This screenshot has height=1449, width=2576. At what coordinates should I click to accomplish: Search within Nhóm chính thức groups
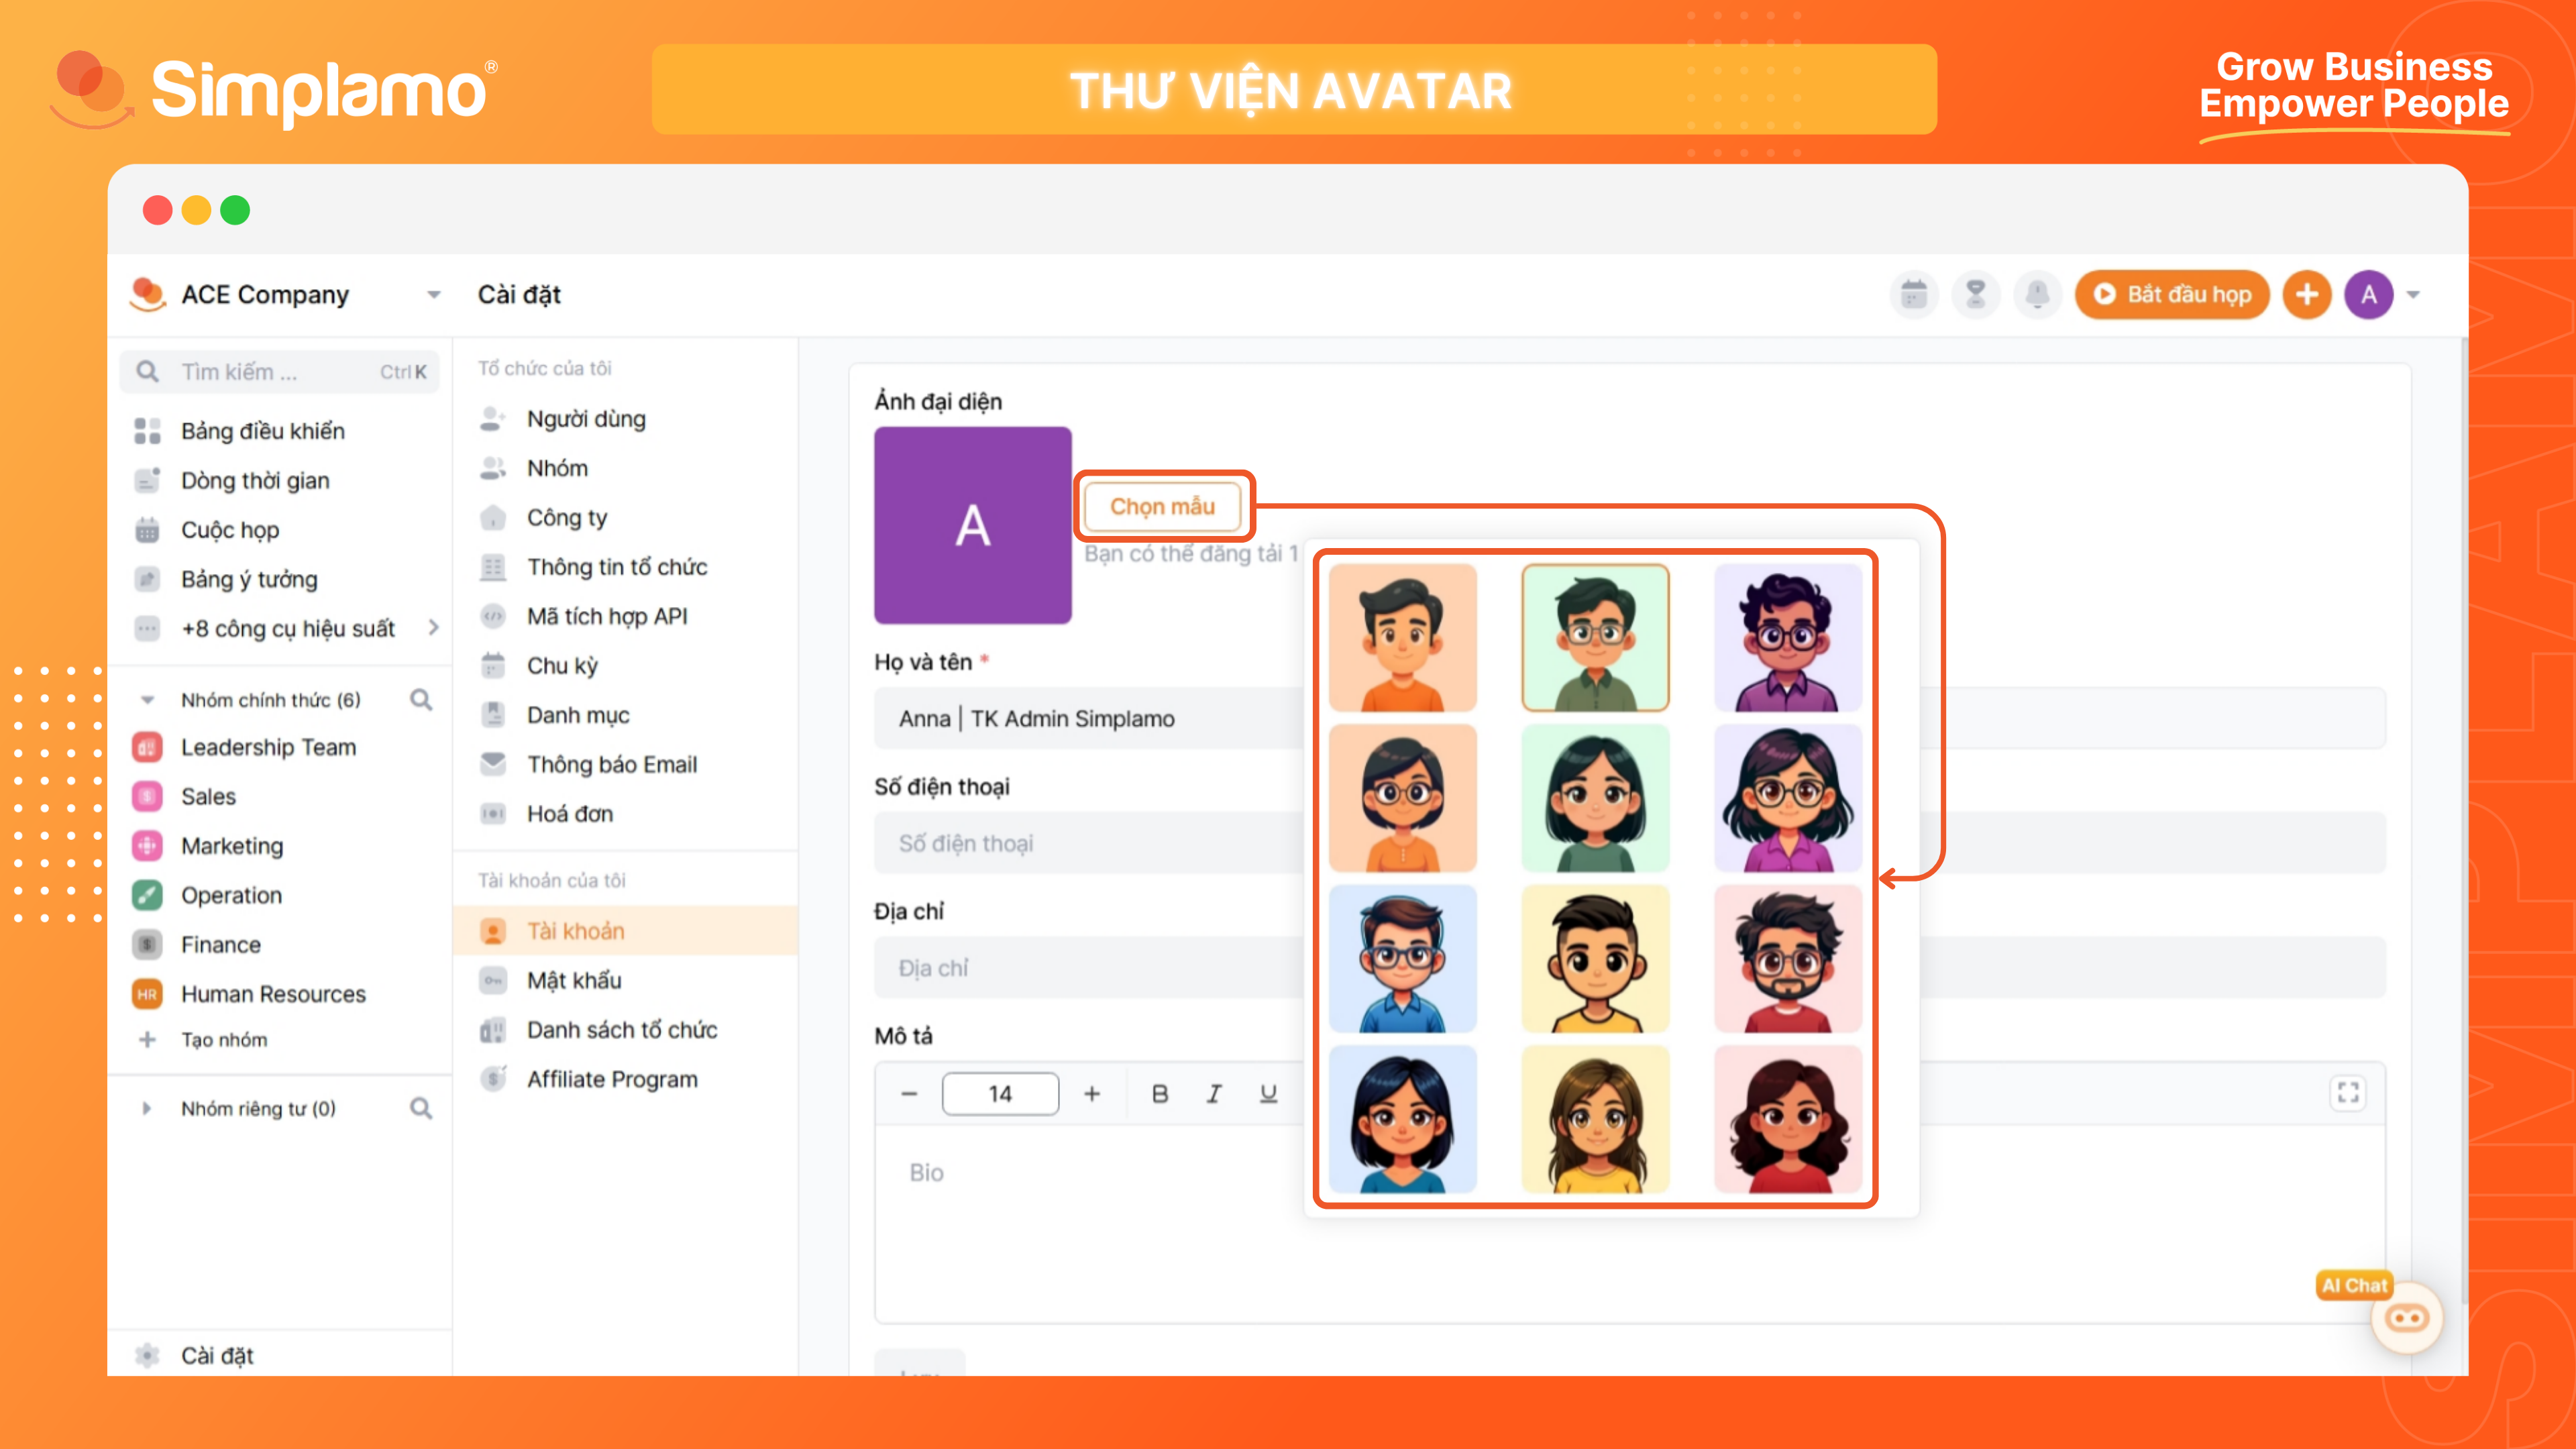click(x=421, y=700)
